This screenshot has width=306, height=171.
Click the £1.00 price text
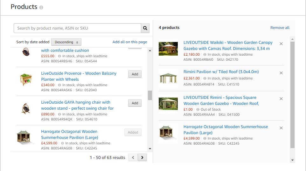click(188, 110)
